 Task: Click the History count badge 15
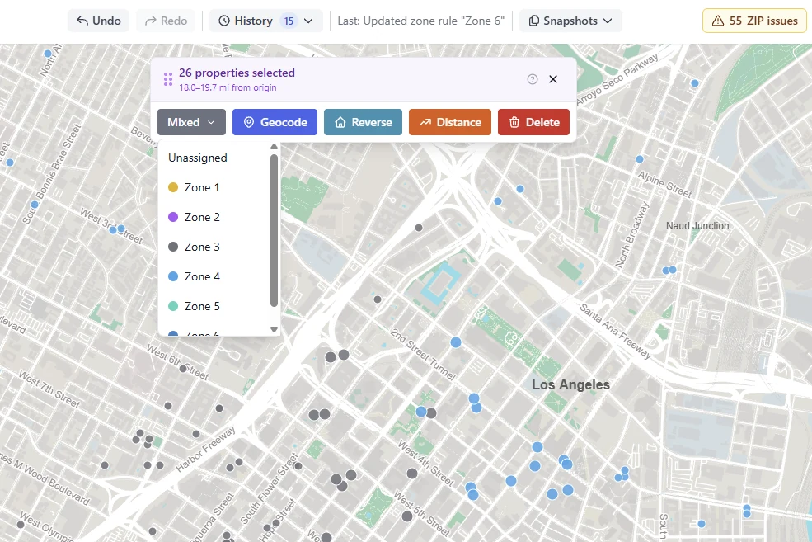pos(289,21)
